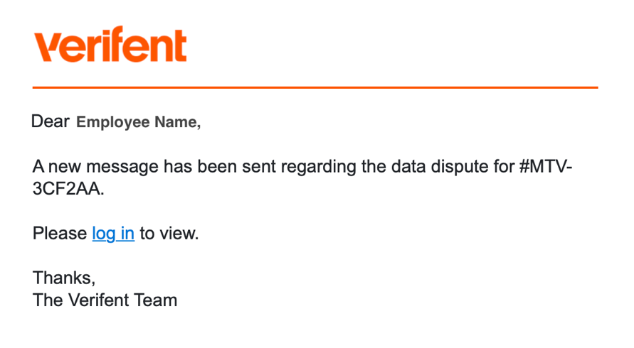Click the Verifent logo

(110, 46)
